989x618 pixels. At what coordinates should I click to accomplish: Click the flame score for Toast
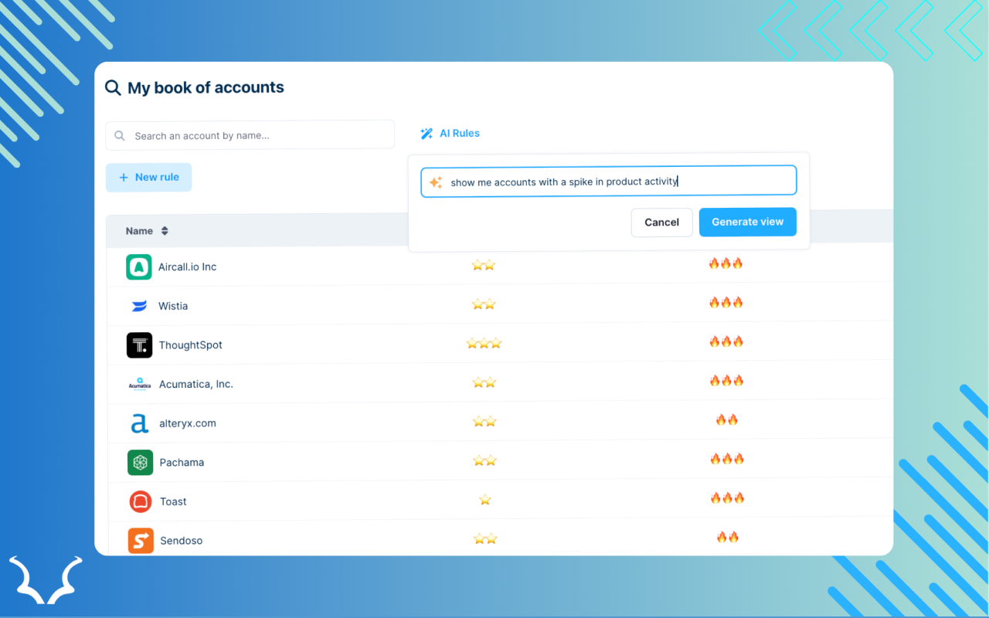727,498
